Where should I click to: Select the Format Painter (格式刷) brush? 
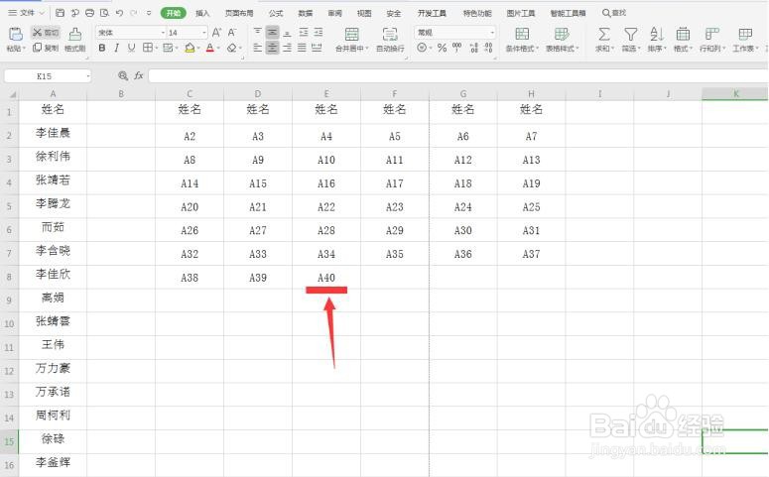click(x=75, y=34)
